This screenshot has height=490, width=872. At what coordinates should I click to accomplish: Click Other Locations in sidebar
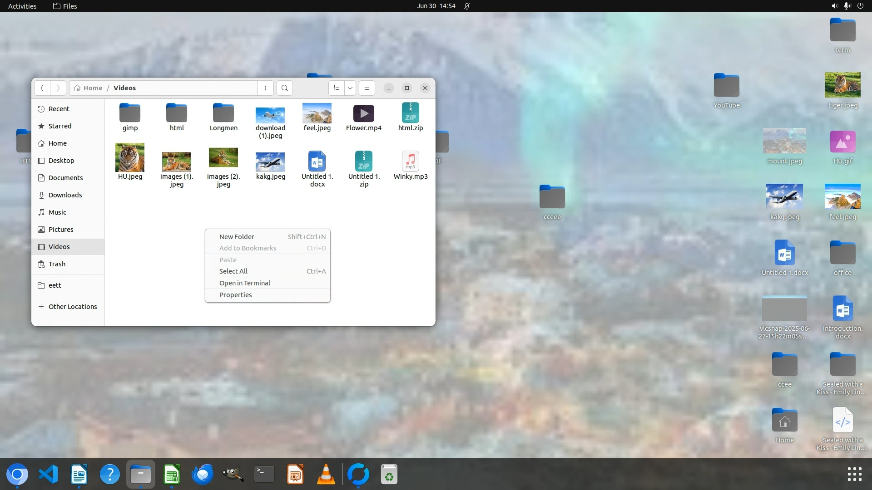click(x=72, y=307)
